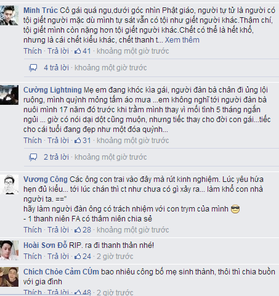Reply to Vương Công's comment with Trả lời
279x296 pixels.
[59, 230]
